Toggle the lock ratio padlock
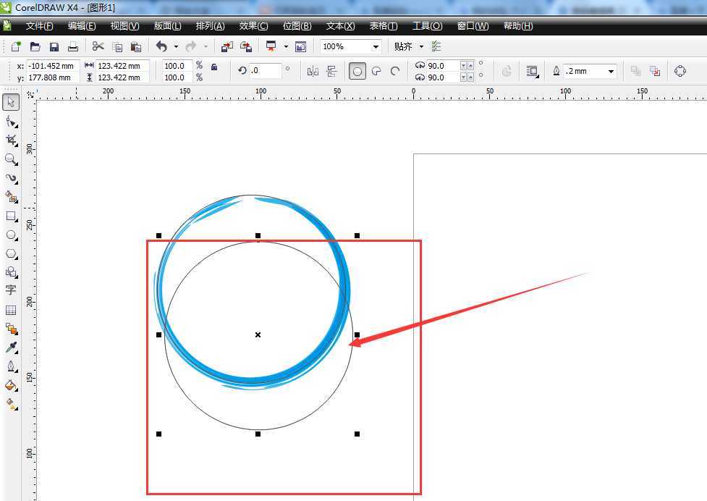707x501 pixels. tap(214, 67)
